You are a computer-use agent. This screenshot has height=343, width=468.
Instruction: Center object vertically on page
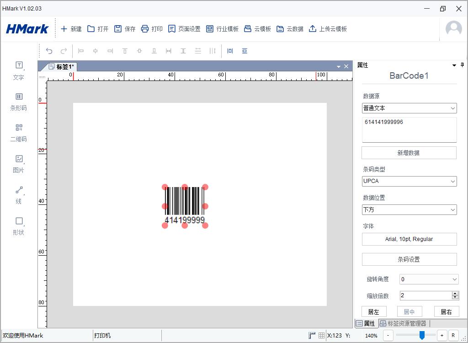click(245, 51)
